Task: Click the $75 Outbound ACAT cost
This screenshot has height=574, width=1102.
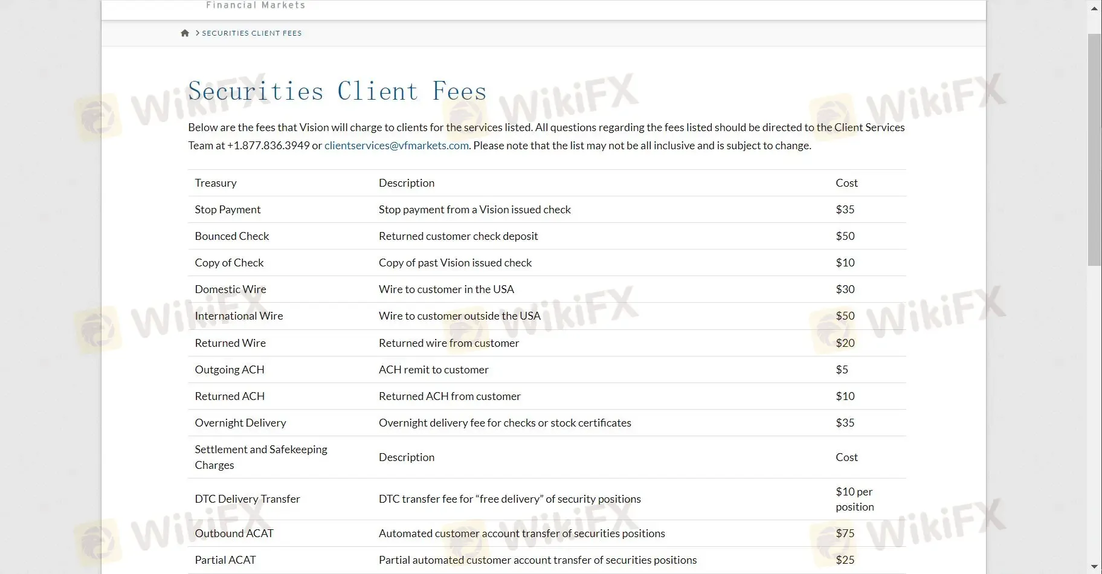Action: [845, 534]
